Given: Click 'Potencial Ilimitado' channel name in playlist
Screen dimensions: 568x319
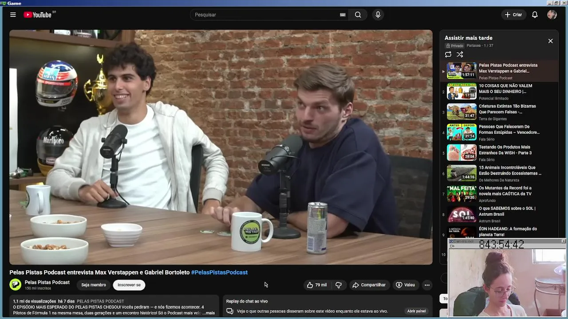Looking at the screenshot, I should 493,98.
